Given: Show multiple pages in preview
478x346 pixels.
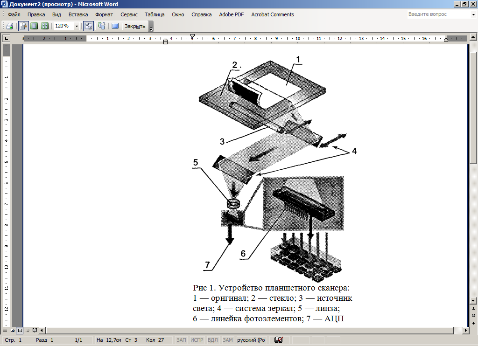Looking at the screenshot, I should (x=45, y=26).
